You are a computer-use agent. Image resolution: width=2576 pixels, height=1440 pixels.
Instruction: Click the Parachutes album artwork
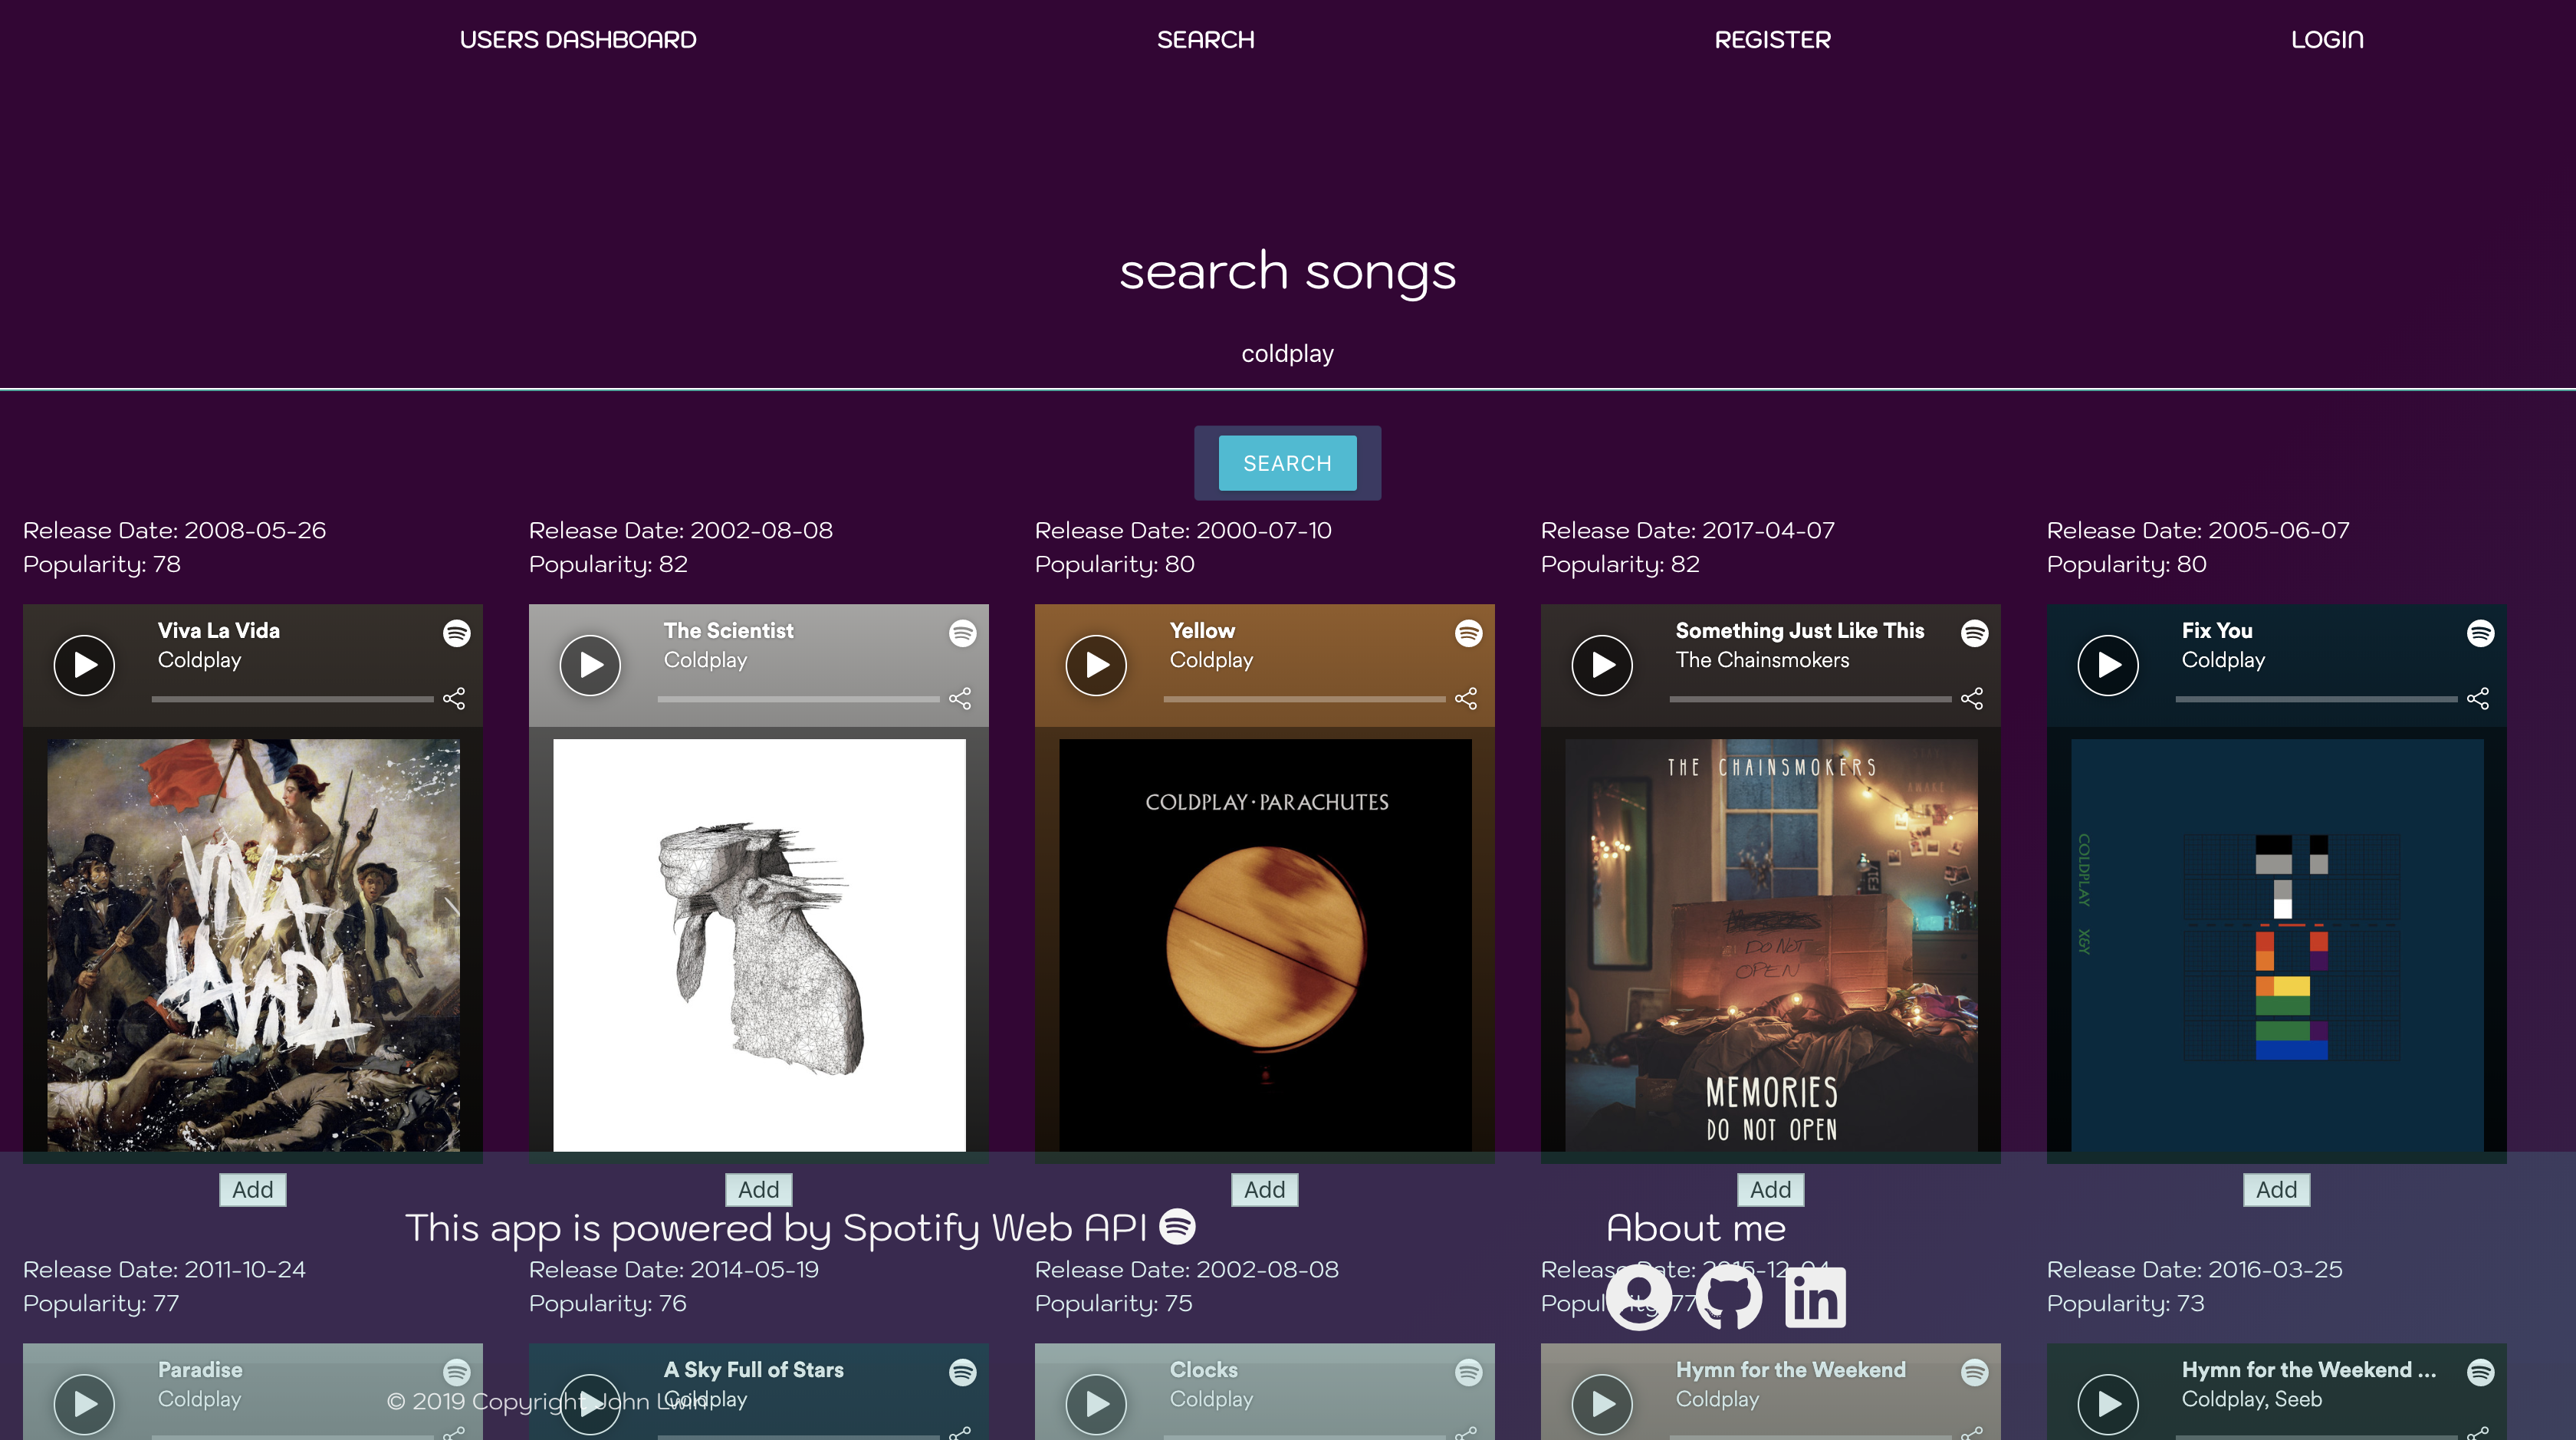click(1264, 950)
